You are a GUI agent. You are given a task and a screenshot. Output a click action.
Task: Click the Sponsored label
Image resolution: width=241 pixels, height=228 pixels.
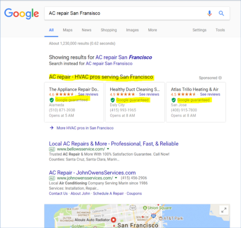tap(208, 78)
